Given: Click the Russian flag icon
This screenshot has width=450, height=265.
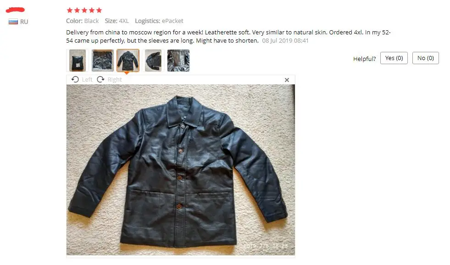Looking at the screenshot, I should pos(13,22).
